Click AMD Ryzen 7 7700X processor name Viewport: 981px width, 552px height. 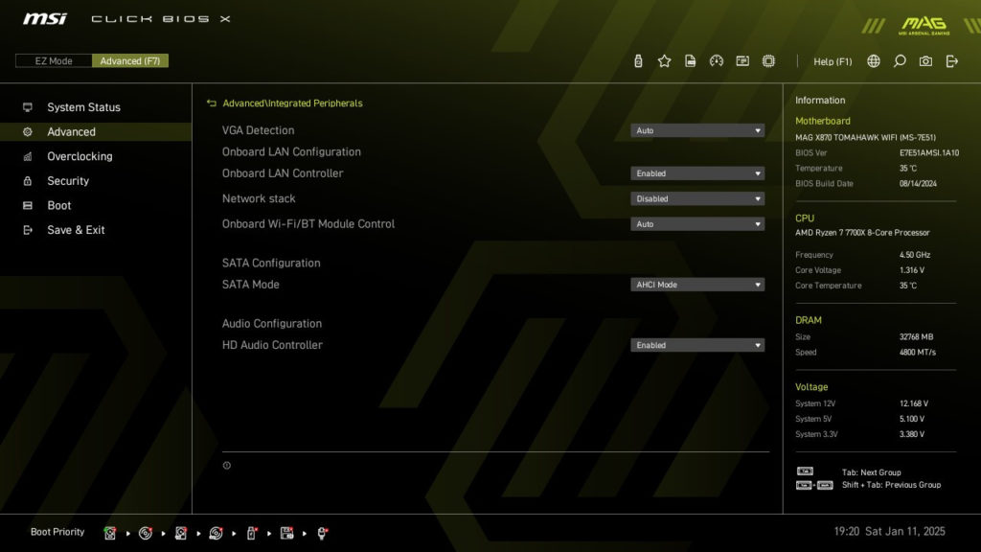pyautogui.click(x=862, y=232)
